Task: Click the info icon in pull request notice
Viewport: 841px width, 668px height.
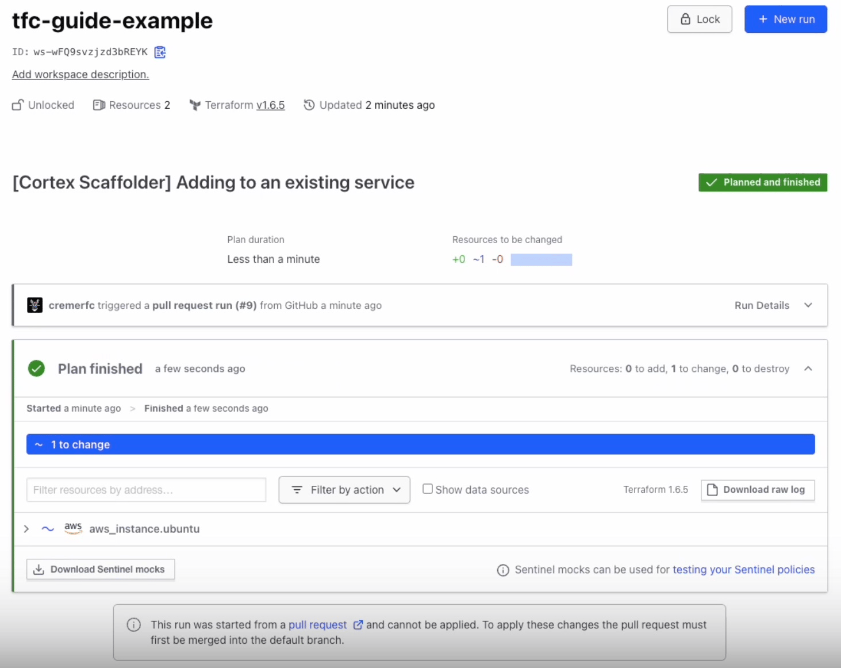Action: [x=133, y=625]
